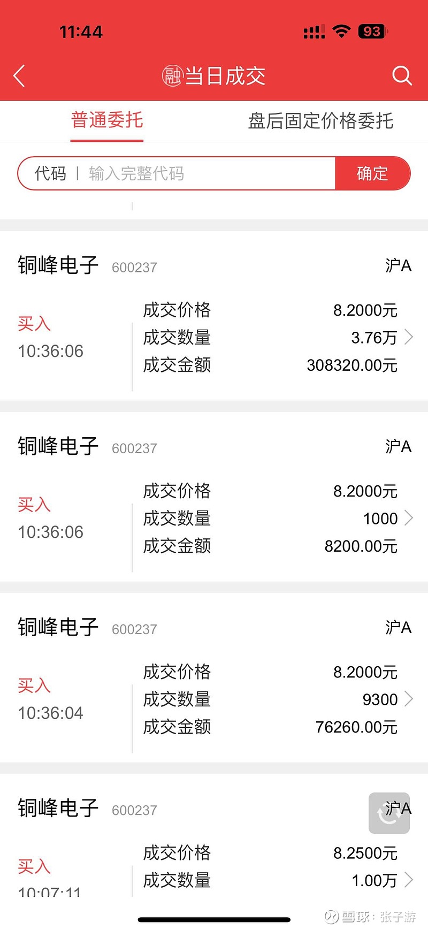This screenshot has height=930, width=428.
Task: Switch to 普通委托 tab
Action: point(107,120)
